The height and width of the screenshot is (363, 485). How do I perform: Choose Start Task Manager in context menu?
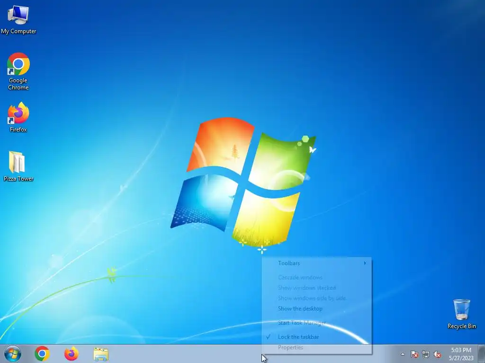pyautogui.click(x=317, y=322)
